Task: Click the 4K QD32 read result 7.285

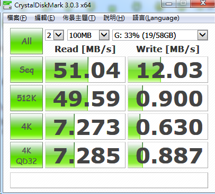Action: (85, 155)
